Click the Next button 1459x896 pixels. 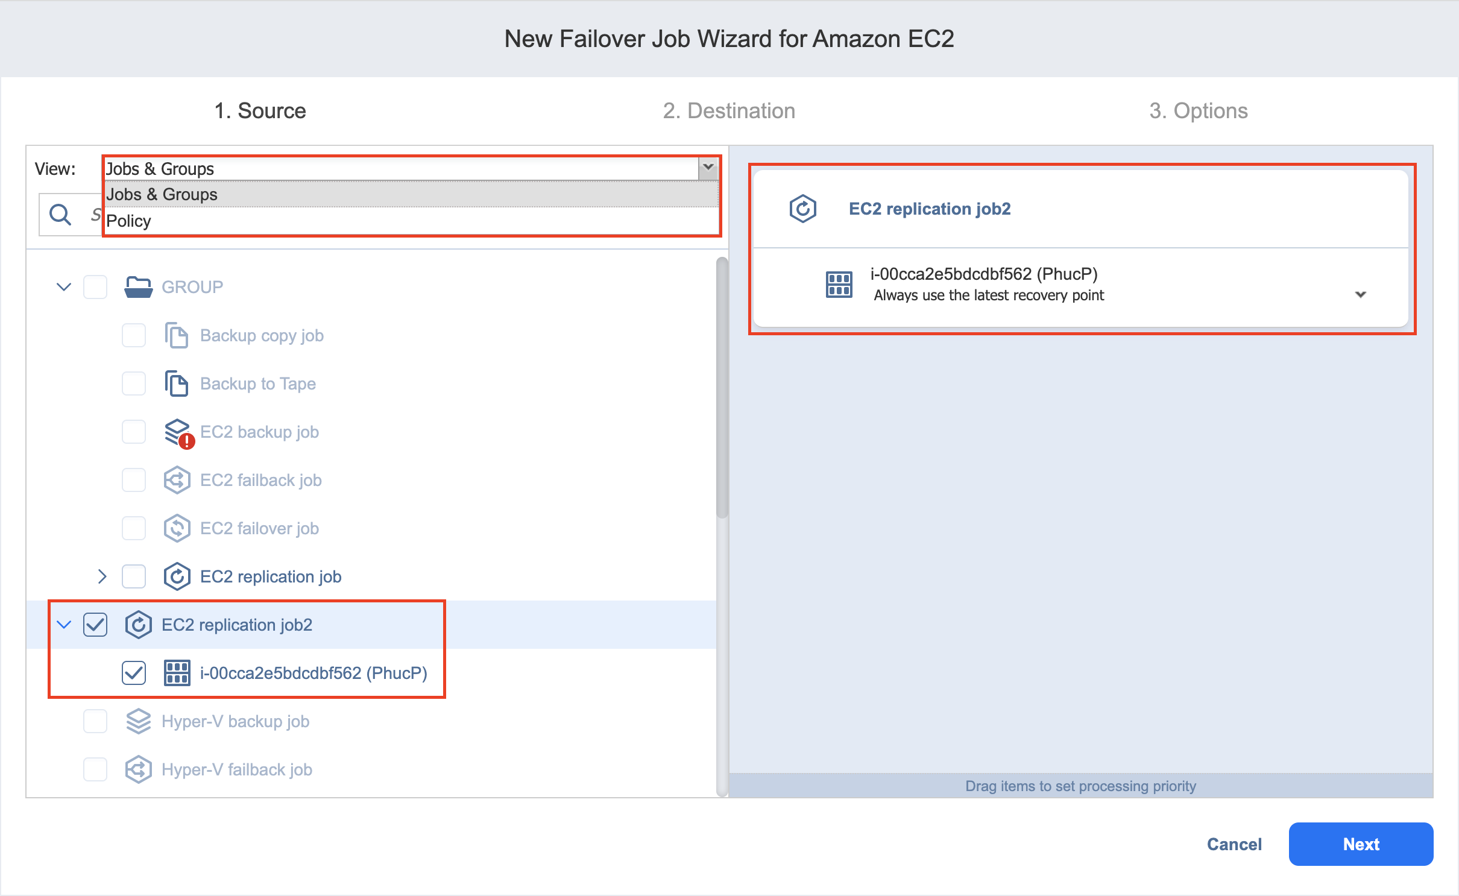pyautogui.click(x=1361, y=844)
